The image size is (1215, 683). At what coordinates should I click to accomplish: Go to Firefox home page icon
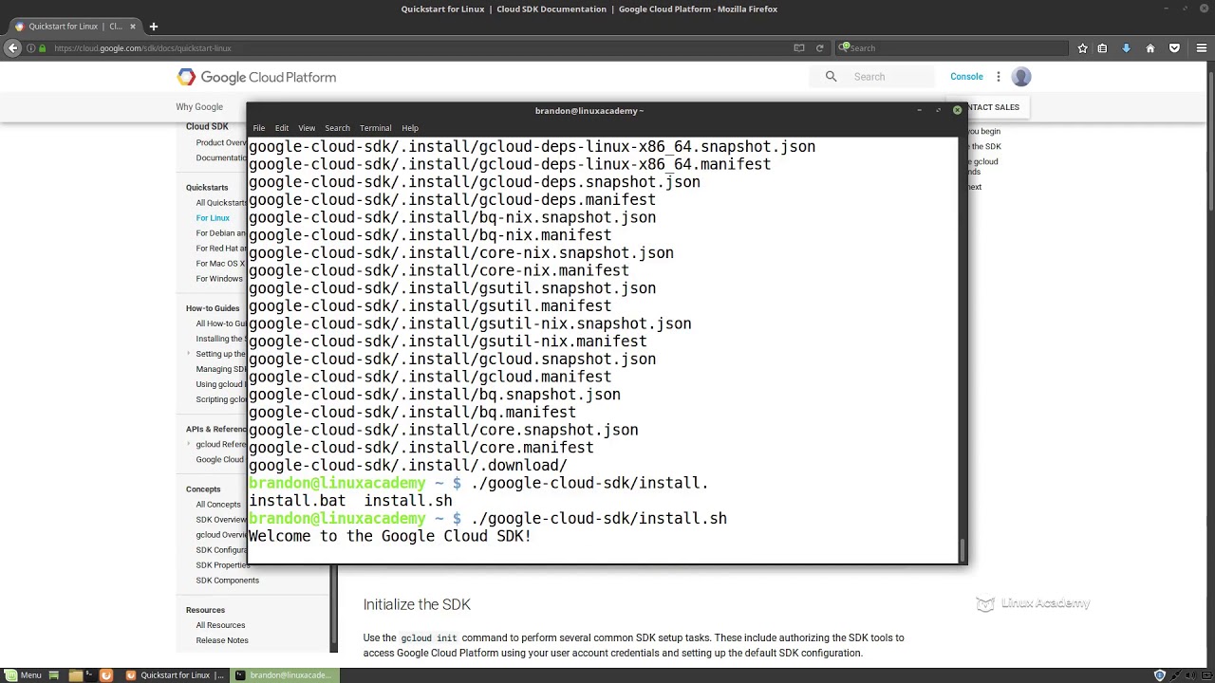pos(1150,48)
